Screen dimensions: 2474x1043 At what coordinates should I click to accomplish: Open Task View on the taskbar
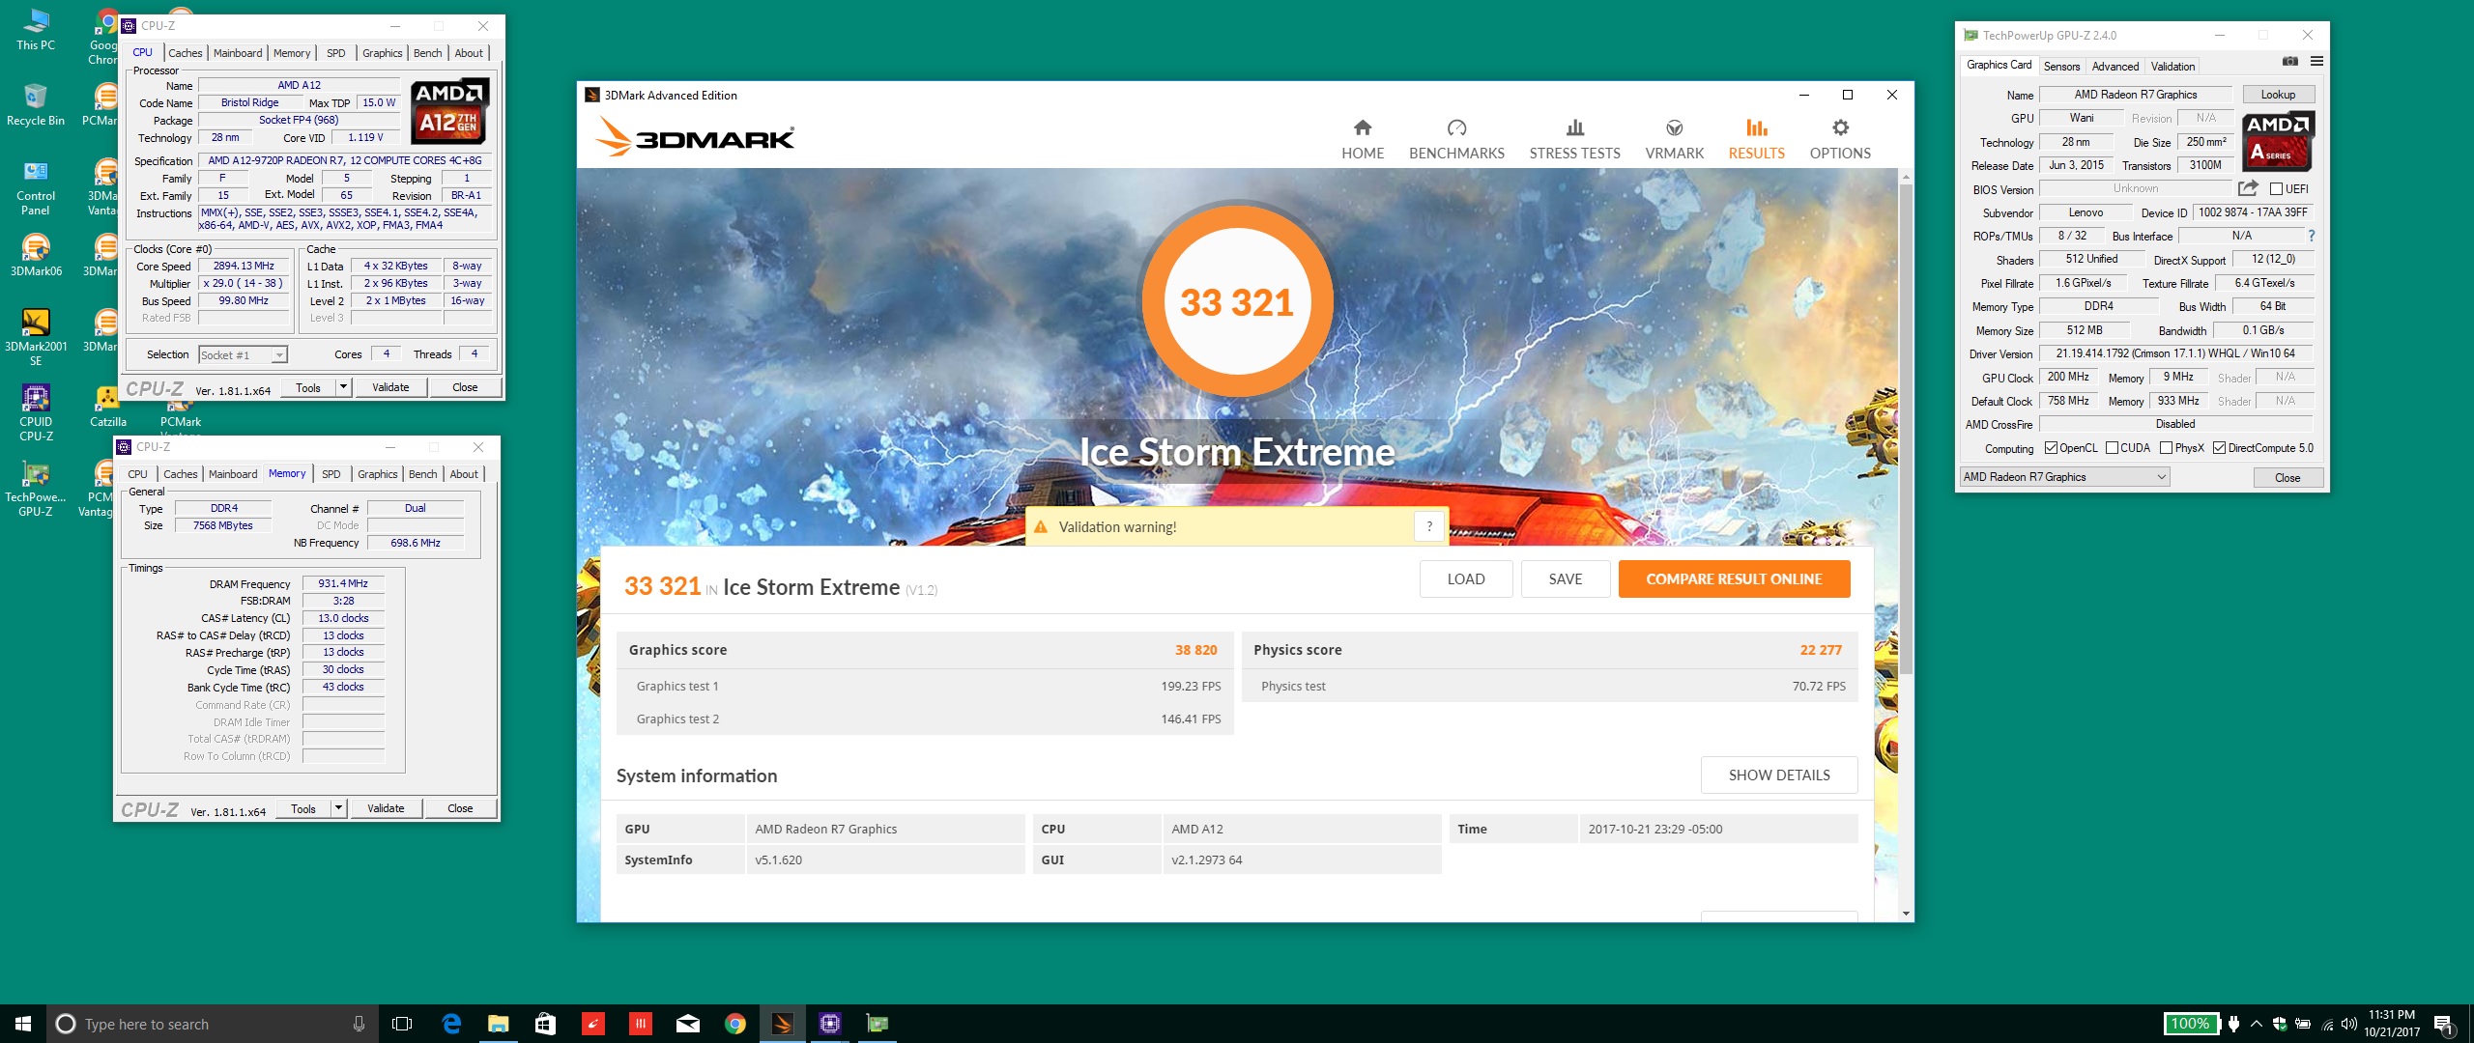coord(402,1024)
